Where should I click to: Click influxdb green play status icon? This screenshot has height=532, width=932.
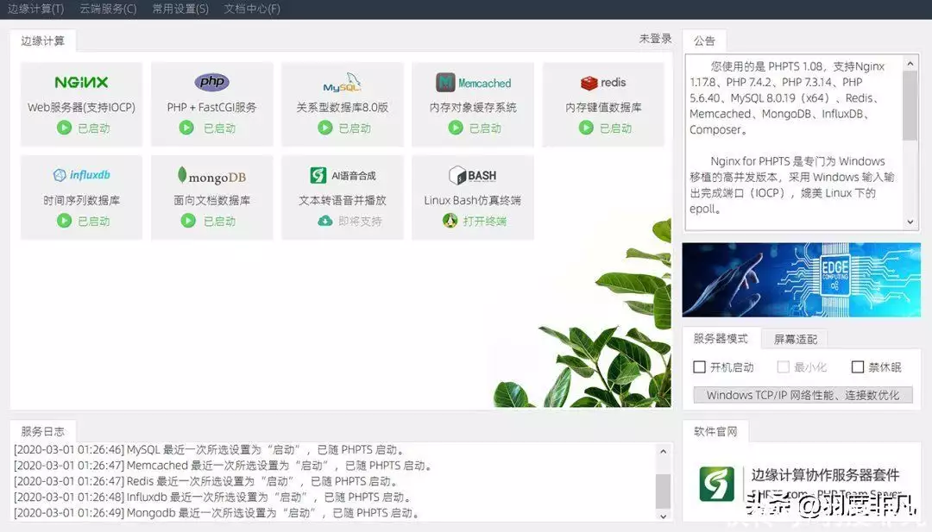pos(64,221)
